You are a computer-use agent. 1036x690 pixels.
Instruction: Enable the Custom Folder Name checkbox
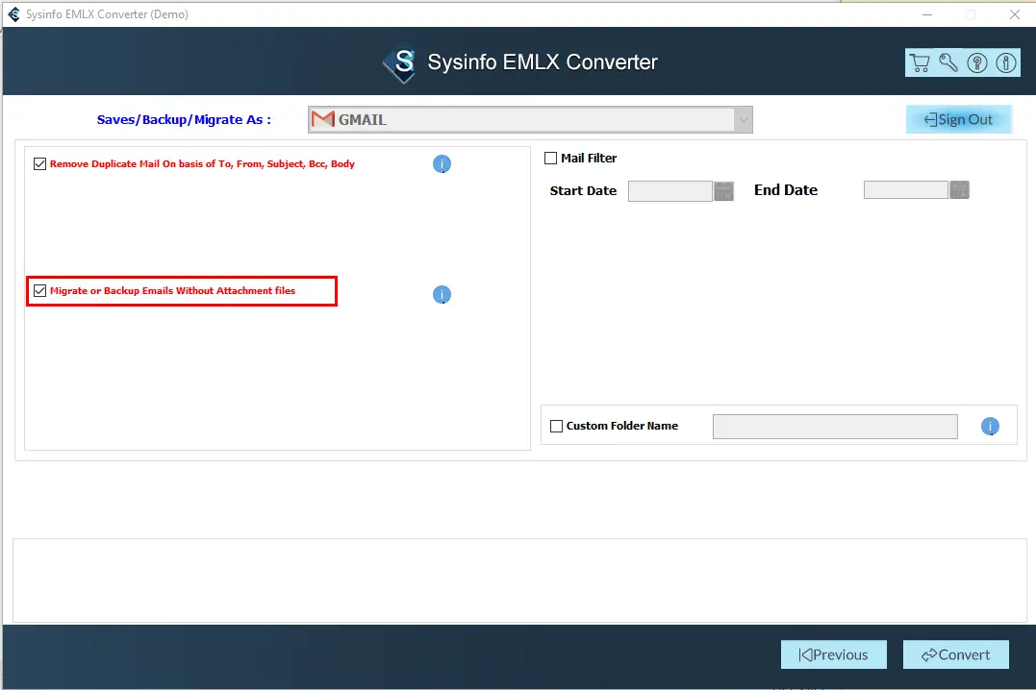click(556, 426)
